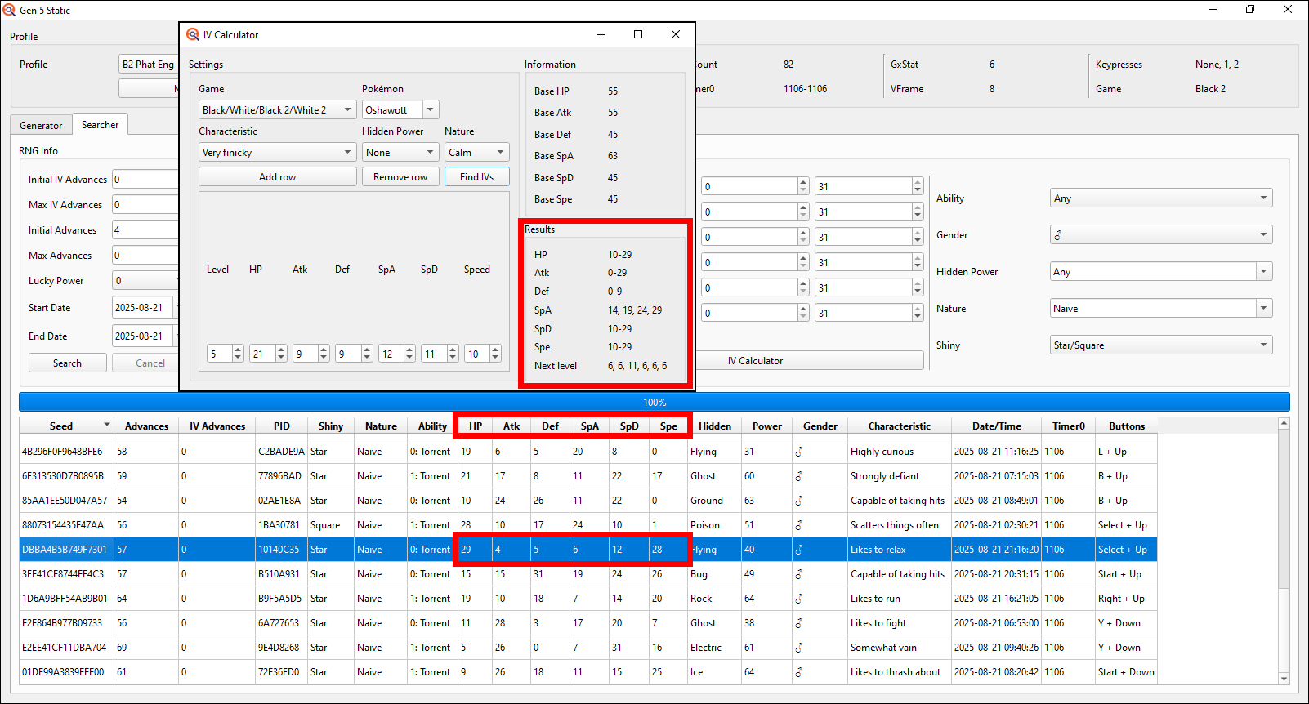
Task: Switch to the Generator tab
Action: click(41, 125)
